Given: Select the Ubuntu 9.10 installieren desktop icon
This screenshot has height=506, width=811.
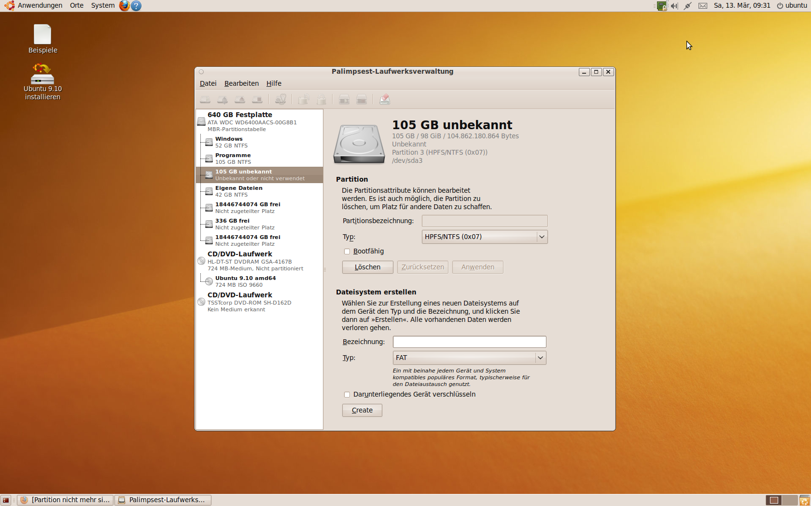Looking at the screenshot, I should click(42, 81).
